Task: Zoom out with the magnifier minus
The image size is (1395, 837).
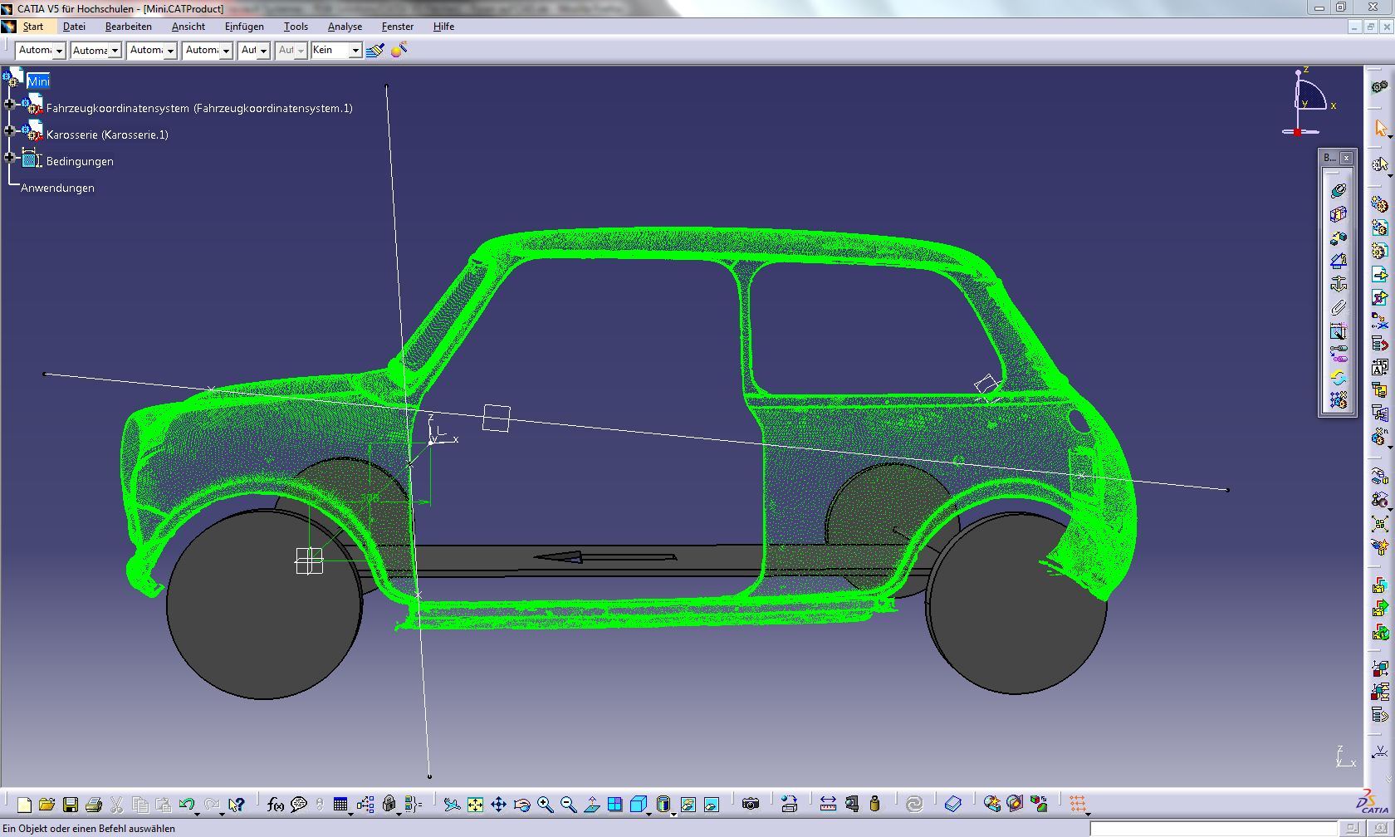Action: pyautogui.click(x=568, y=804)
